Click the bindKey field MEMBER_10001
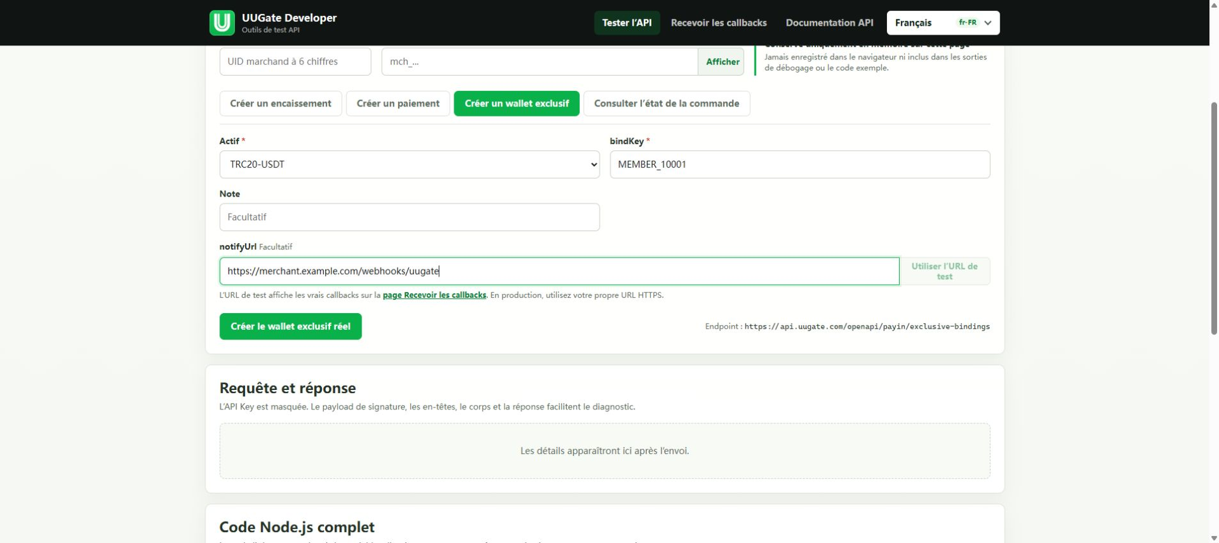 [x=799, y=164]
